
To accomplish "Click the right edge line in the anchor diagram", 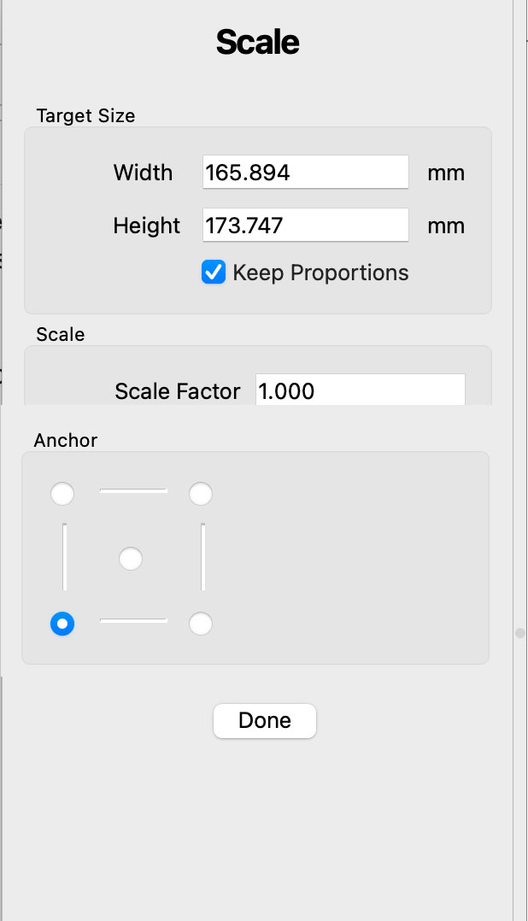I will (x=202, y=557).
